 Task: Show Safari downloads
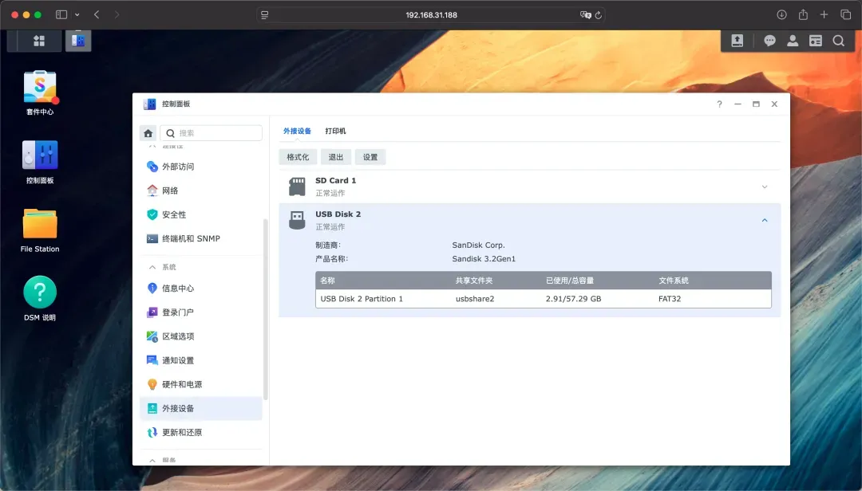click(781, 15)
